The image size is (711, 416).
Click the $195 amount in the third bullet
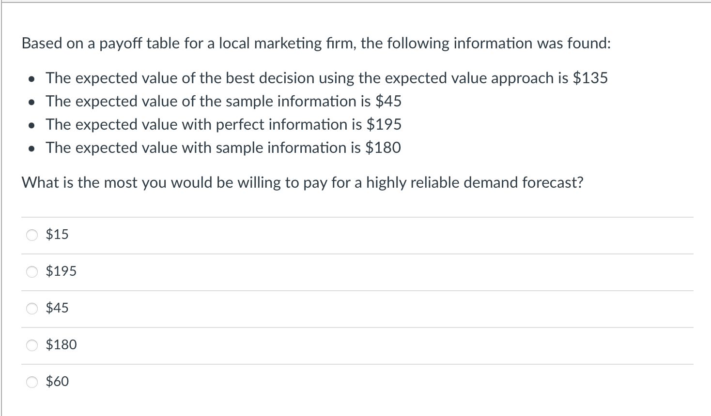pyautogui.click(x=384, y=124)
